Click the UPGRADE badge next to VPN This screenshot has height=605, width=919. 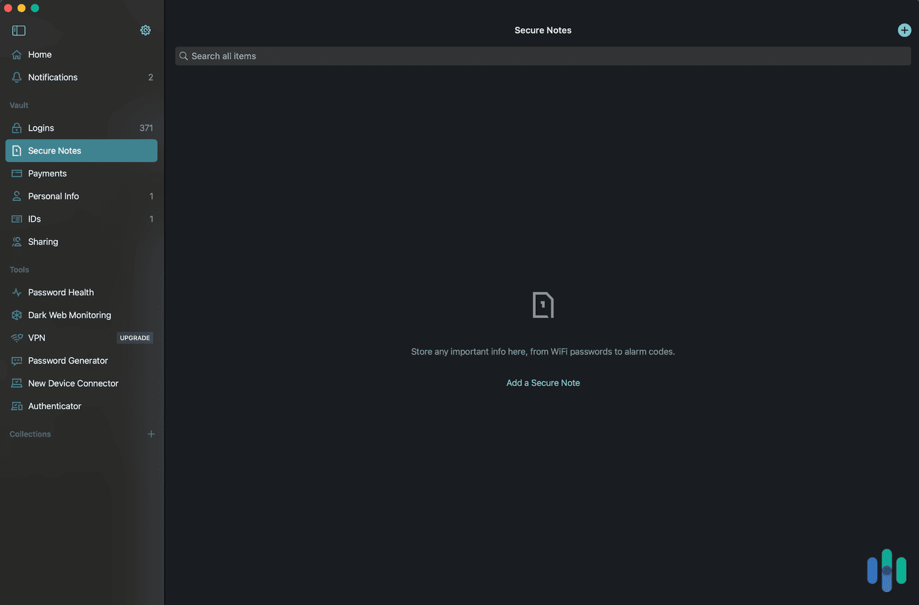[x=135, y=337]
